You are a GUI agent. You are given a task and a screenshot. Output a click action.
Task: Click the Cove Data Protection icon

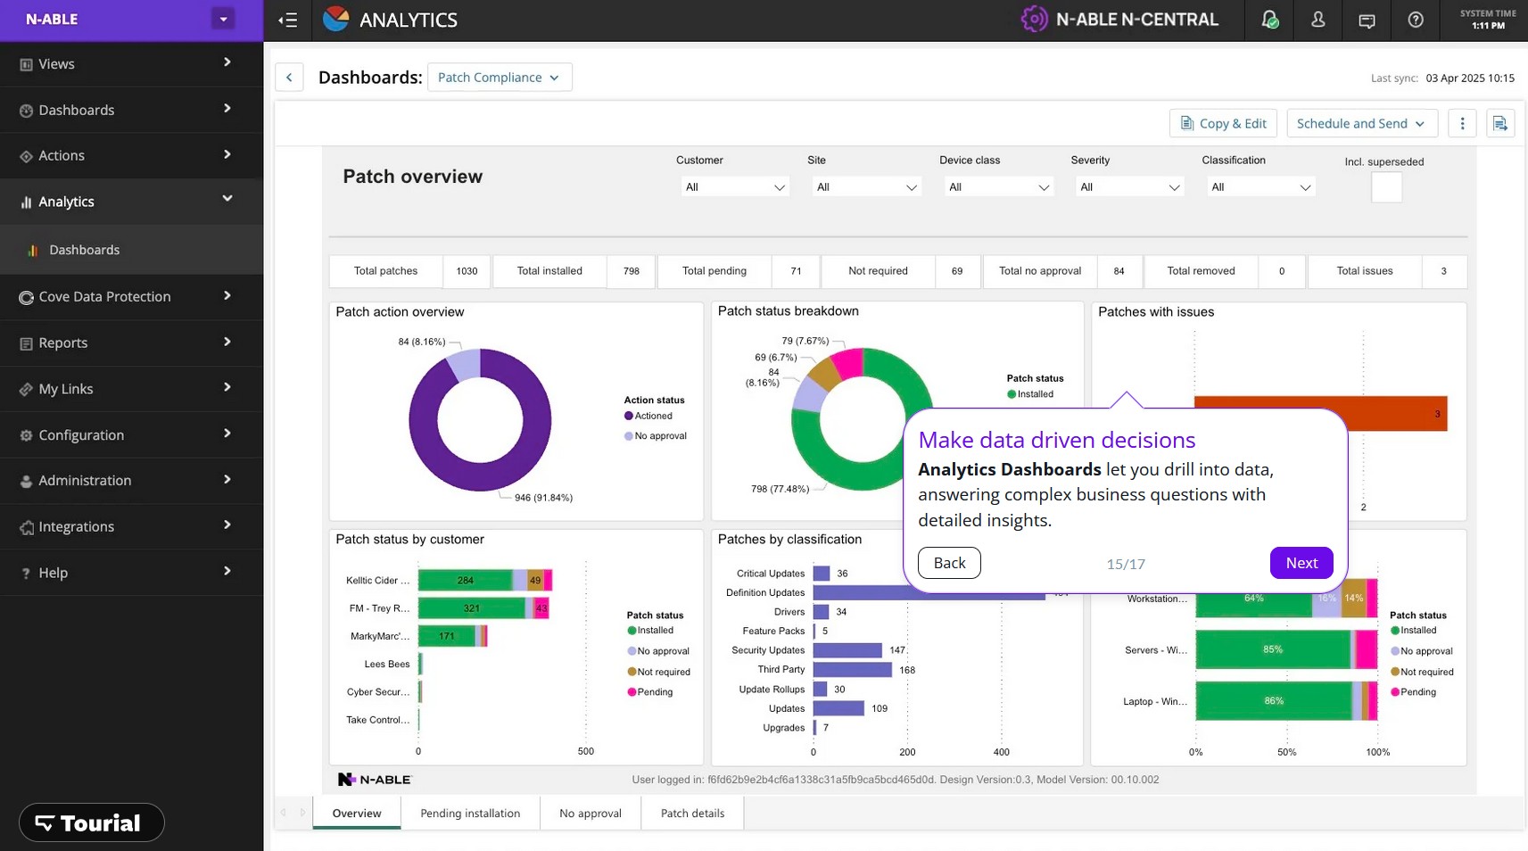tap(26, 297)
